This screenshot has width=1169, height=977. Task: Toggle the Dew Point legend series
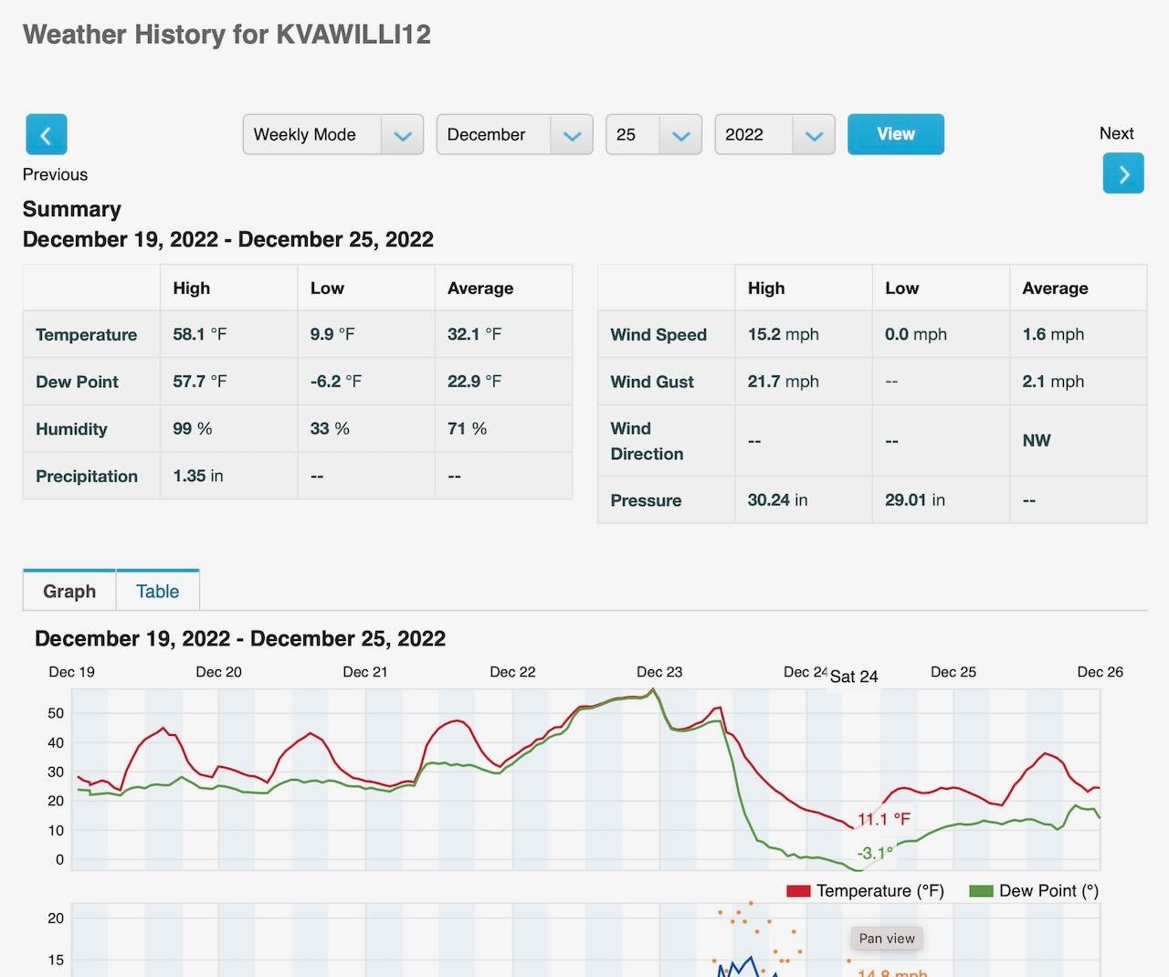click(1048, 890)
